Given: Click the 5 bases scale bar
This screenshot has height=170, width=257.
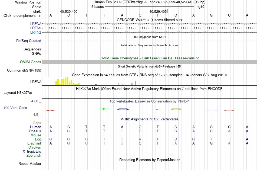Looking at the screenshot, I should (150, 7).
